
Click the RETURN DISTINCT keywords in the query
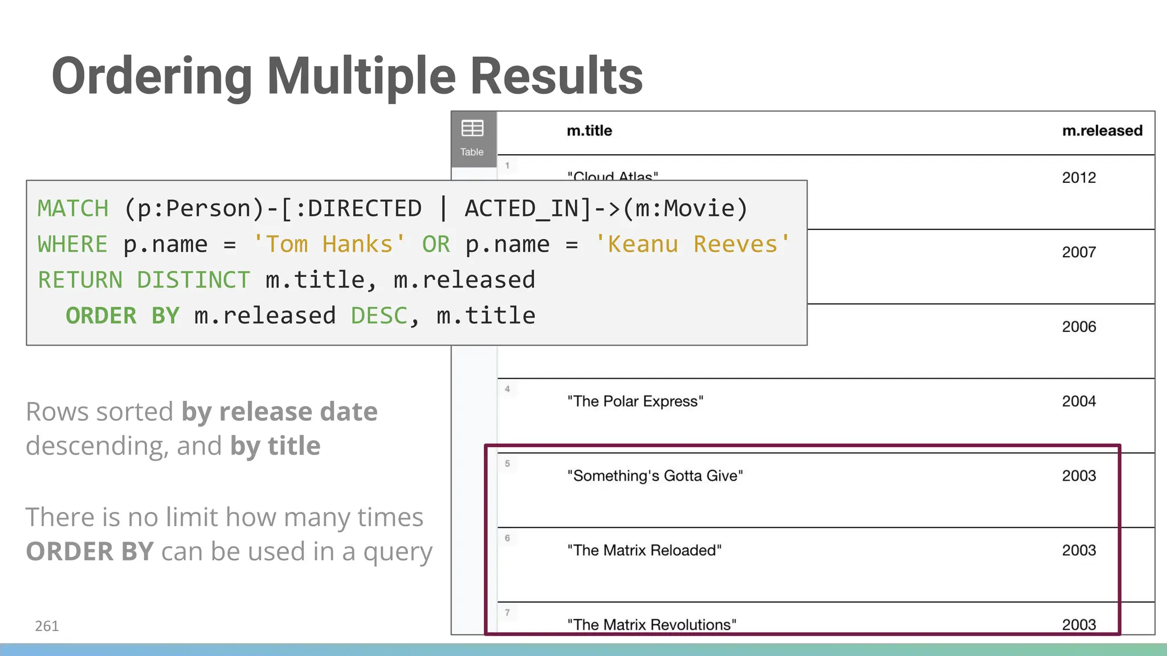144,280
